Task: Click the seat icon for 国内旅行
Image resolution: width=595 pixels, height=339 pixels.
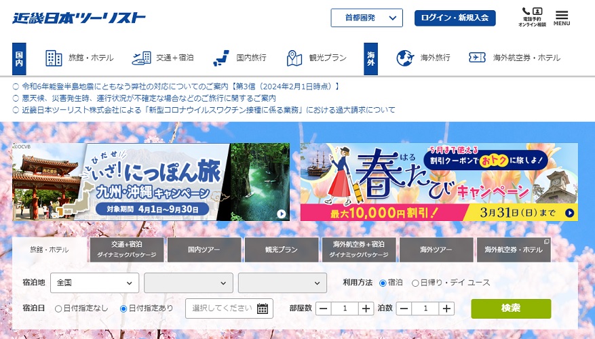Action: point(221,58)
